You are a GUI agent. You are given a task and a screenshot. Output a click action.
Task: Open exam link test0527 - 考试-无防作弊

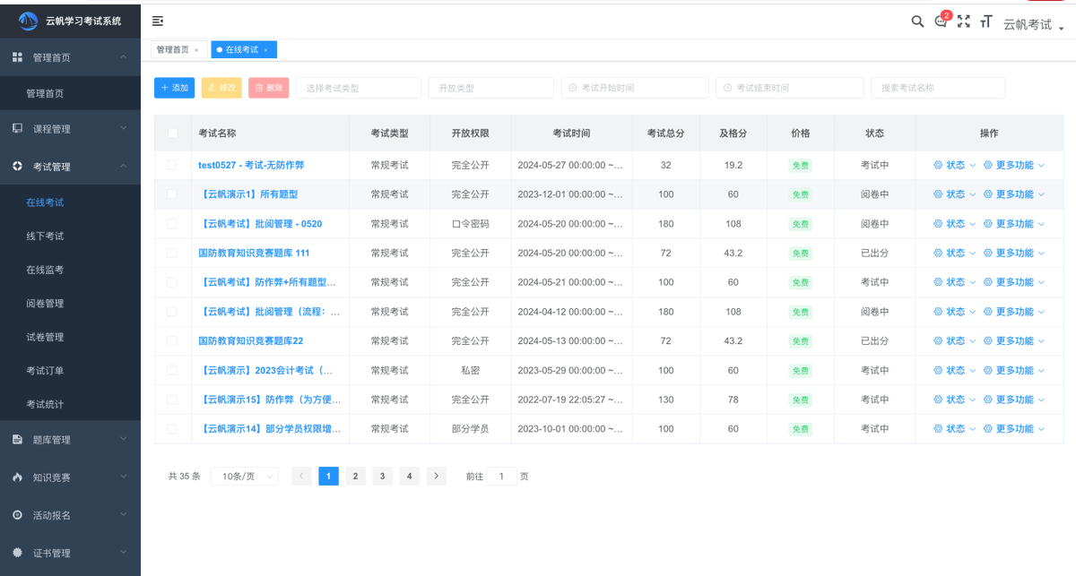(x=251, y=165)
